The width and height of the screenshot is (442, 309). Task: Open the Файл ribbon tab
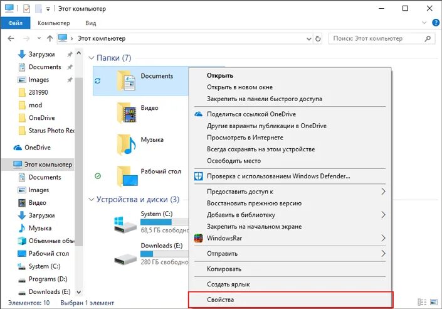pos(16,23)
